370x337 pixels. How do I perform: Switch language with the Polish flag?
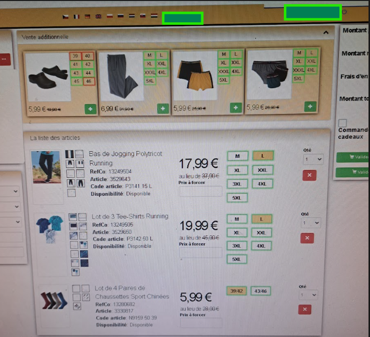110,16
